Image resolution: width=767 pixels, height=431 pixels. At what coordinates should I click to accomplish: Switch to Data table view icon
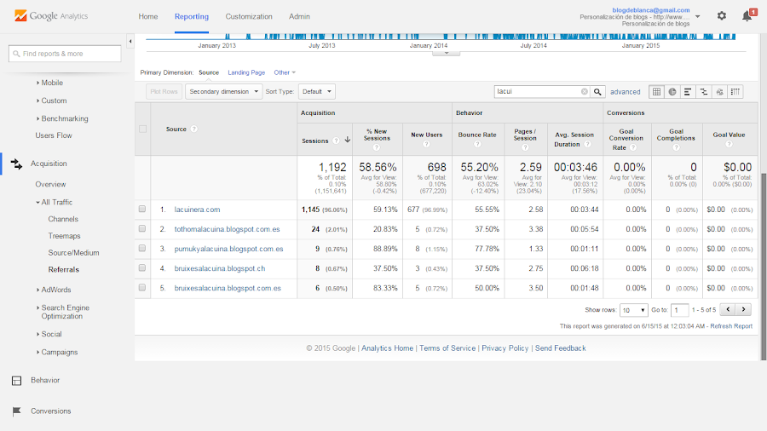(x=656, y=91)
